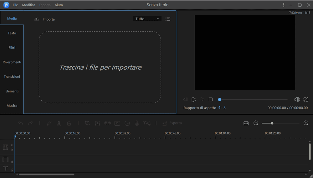The image size is (313, 178).
Task: Click the pencil edit tool icon
Action: [49, 123]
